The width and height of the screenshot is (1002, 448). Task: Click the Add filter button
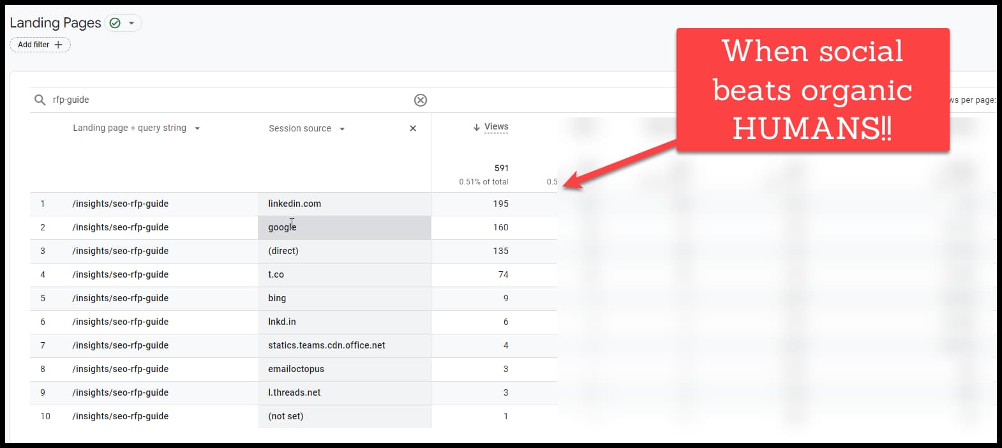coord(40,45)
